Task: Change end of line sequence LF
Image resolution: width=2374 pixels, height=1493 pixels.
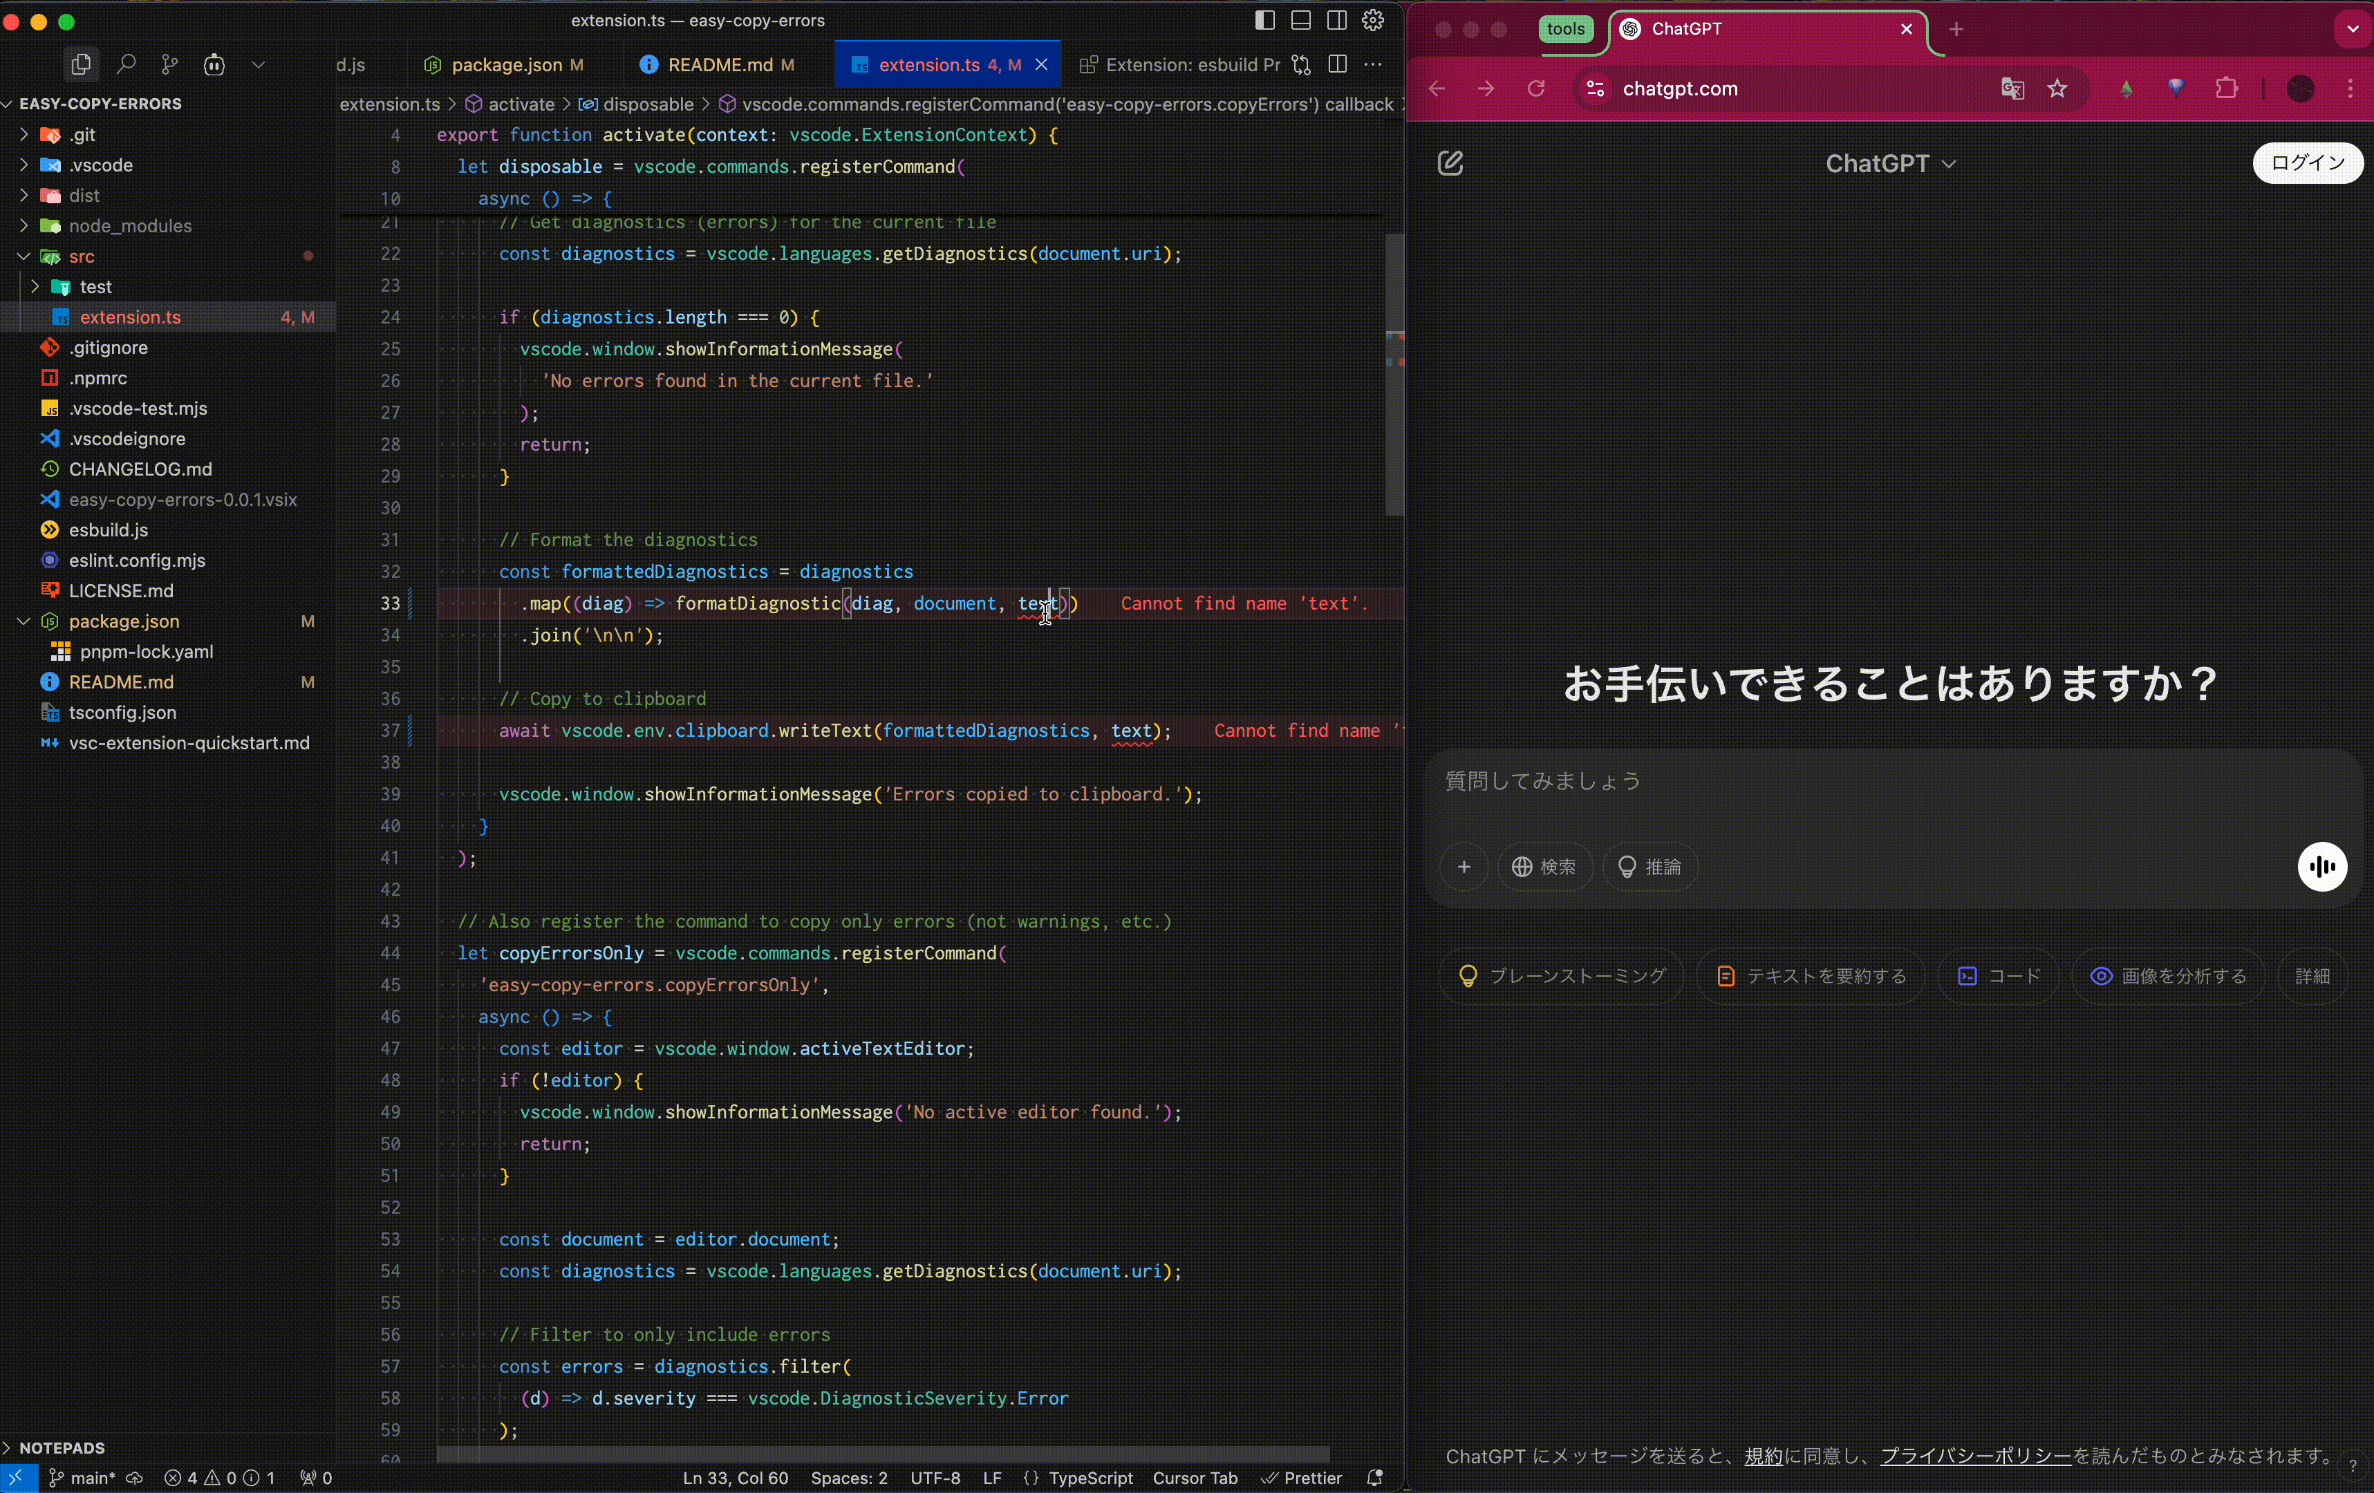Action: tap(992, 1477)
